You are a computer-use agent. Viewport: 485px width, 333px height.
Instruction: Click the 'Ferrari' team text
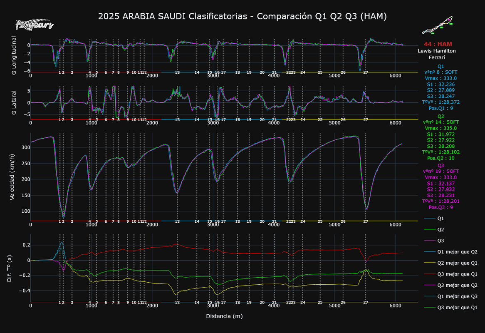click(x=437, y=57)
